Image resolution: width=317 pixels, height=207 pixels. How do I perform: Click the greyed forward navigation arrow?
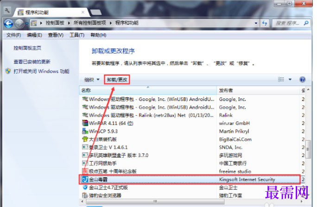19,24
